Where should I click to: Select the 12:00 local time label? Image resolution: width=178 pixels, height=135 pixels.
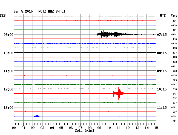tap(8, 89)
